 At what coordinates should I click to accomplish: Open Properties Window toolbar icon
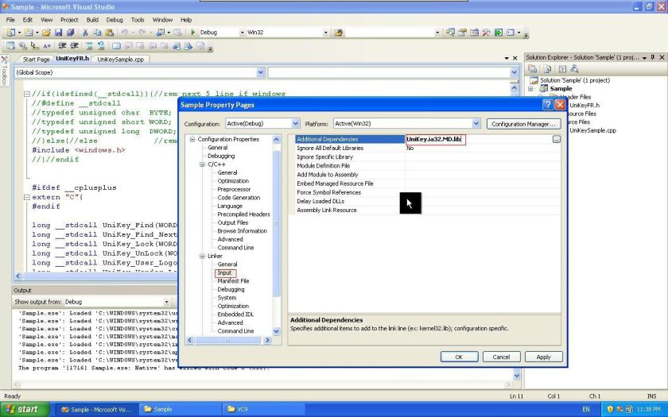pyautogui.click(x=462, y=33)
